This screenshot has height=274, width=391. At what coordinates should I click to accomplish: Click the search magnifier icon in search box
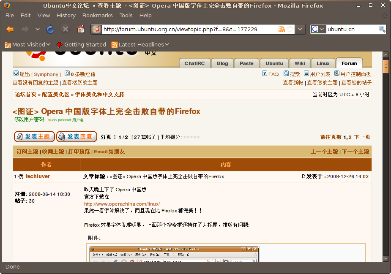pos(382,29)
